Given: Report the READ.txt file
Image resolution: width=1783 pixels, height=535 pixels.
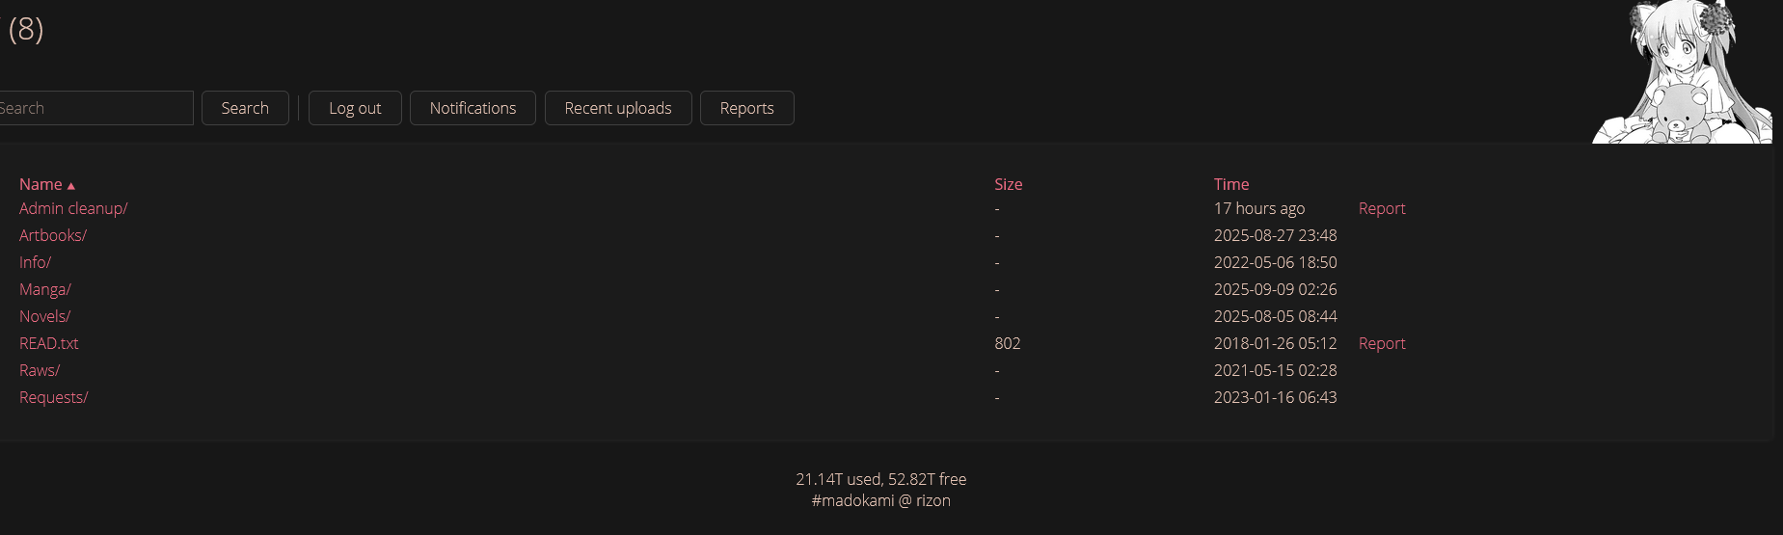Looking at the screenshot, I should 1382,343.
